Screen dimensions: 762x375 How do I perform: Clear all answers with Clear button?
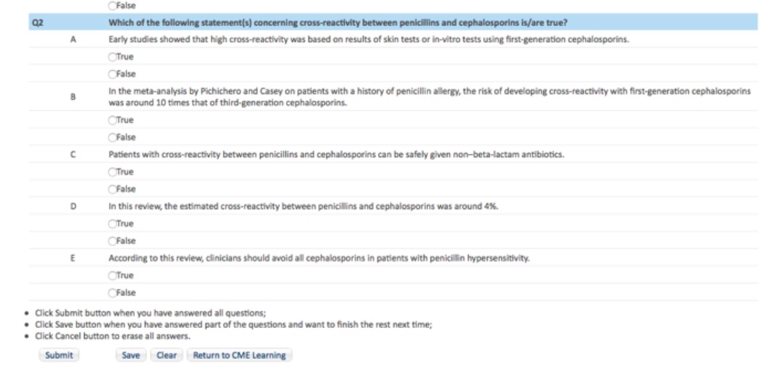click(x=167, y=355)
